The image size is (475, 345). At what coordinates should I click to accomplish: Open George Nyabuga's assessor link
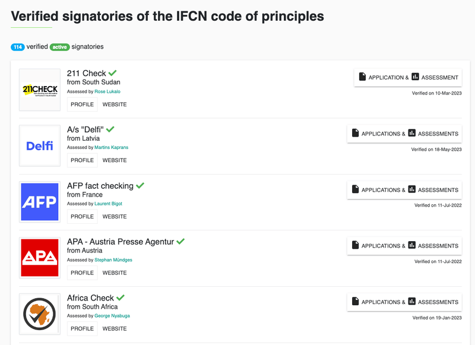click(112, 316)
